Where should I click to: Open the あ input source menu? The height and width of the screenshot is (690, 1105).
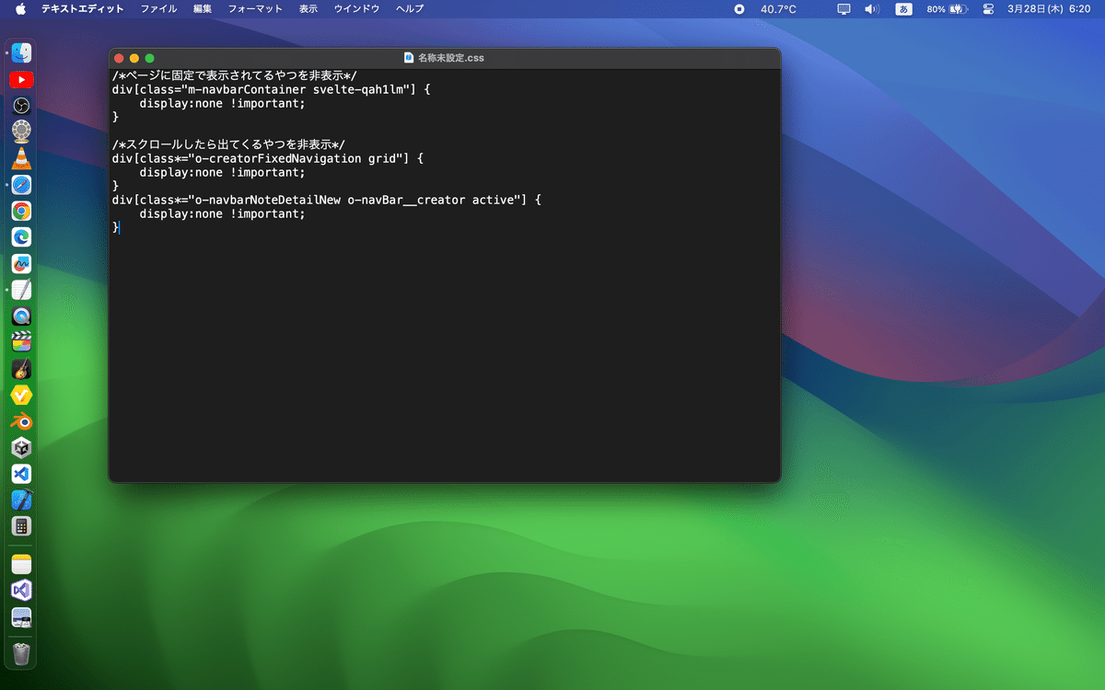click(x=903, y=8)
